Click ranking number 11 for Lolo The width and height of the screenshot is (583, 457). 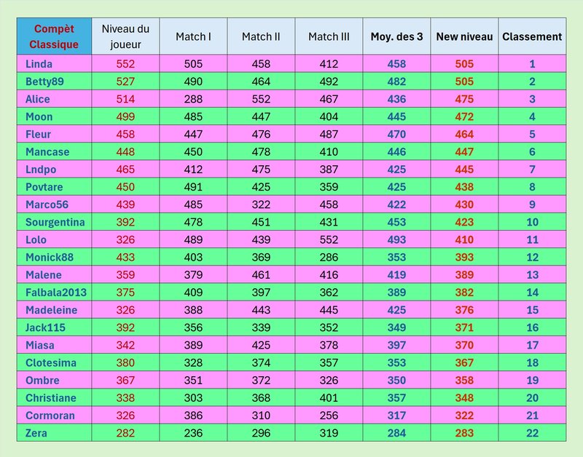pos(533,240)
